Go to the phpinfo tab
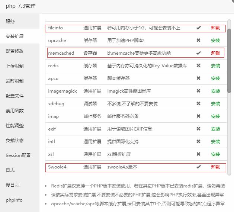 (14, 200)
